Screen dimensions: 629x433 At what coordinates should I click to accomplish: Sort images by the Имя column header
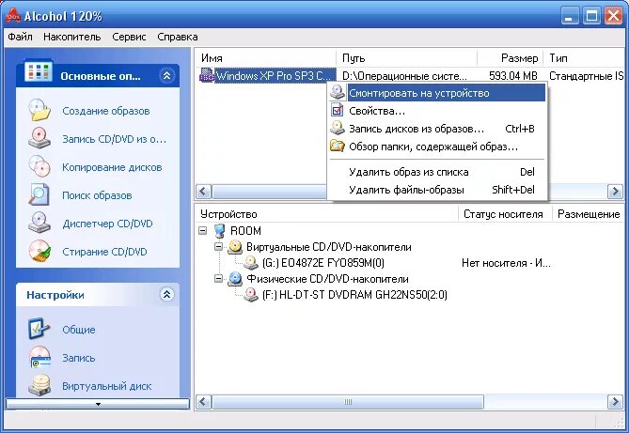pos(265,58)
